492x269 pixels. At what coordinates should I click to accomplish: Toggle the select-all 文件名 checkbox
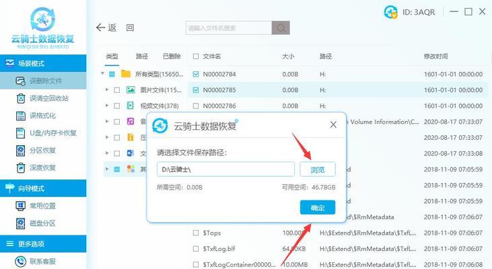196,56
